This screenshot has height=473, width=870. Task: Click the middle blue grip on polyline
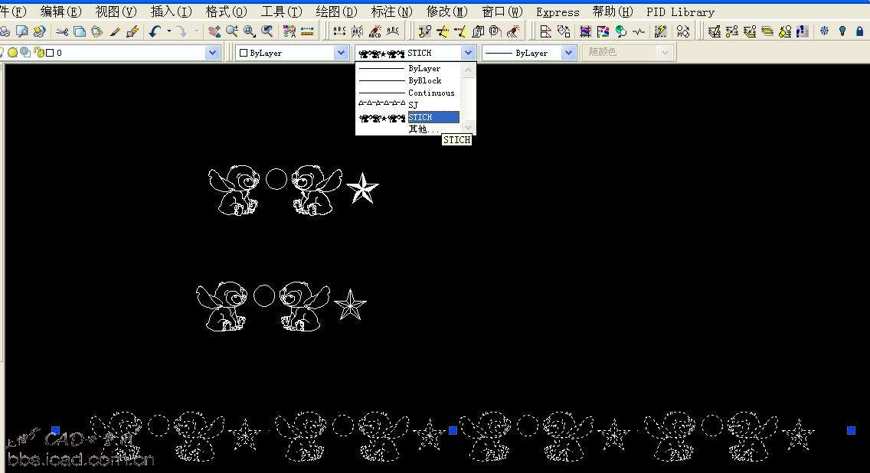453,430
